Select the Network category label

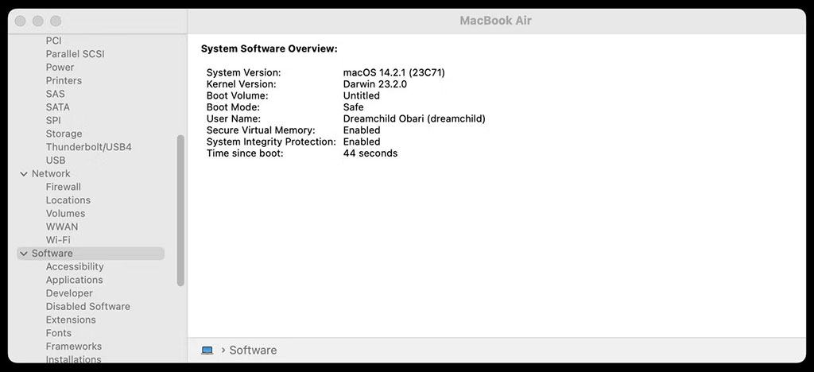[x=51, y=174]
